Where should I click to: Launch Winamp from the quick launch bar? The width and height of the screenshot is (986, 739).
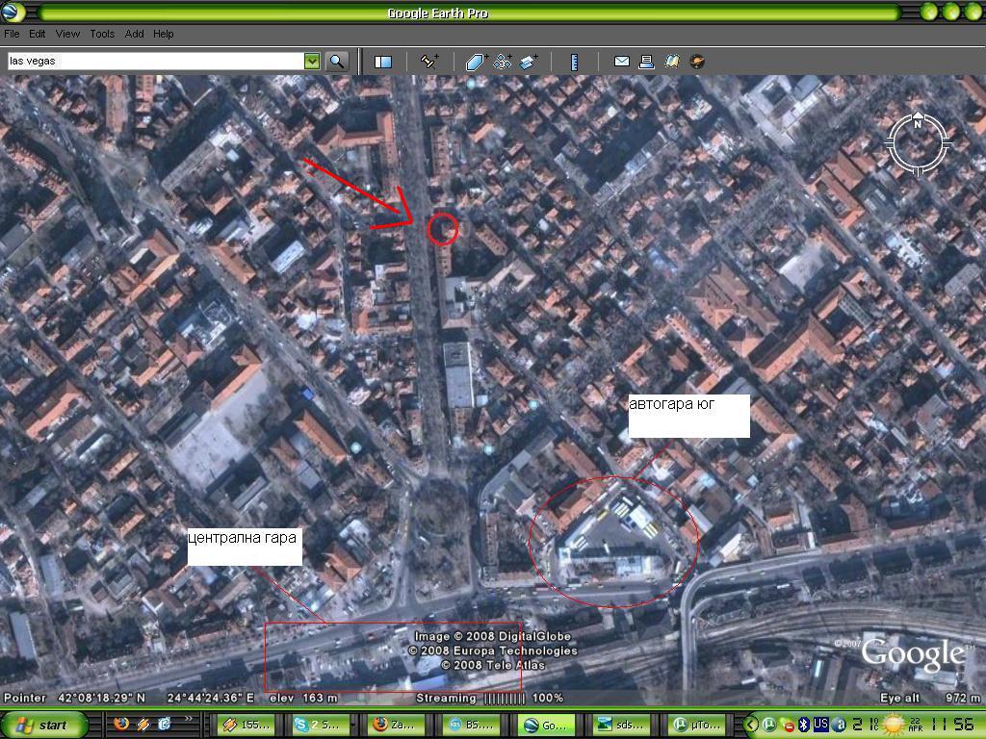[x=143, y=724]
